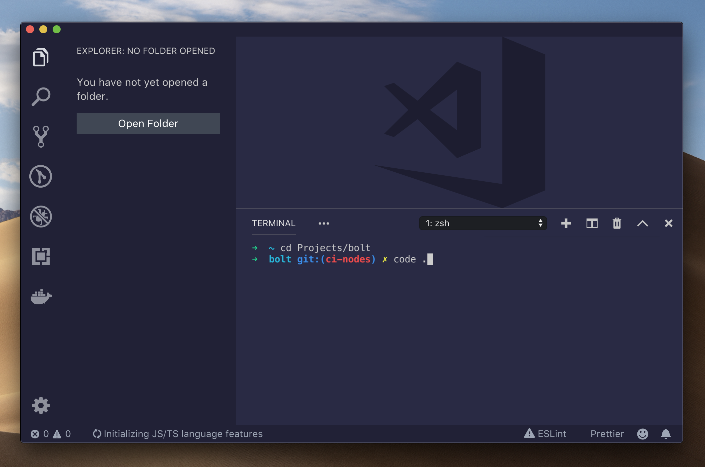Viewport: 705px width, 467px height.
Task: Kill the active terminal with the trash icon
Action: tap(617, 223)
